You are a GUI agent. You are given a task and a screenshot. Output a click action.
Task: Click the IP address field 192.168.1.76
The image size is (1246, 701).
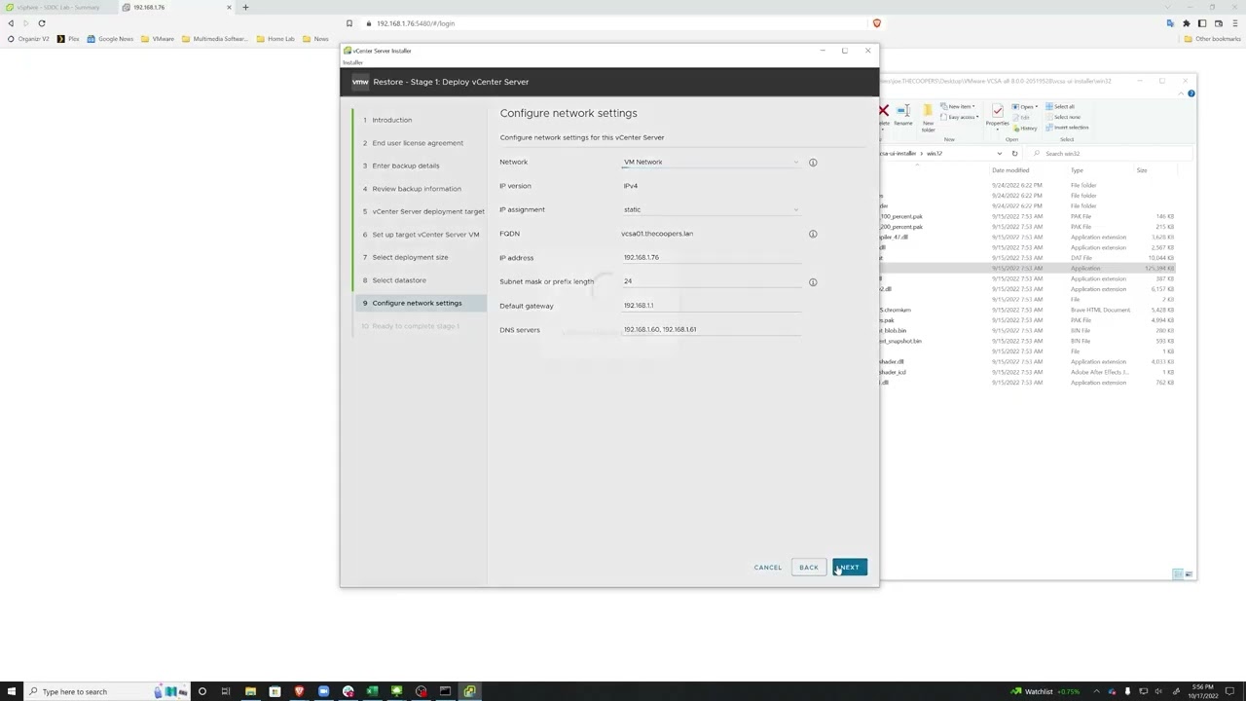click(x=712, y=257)
